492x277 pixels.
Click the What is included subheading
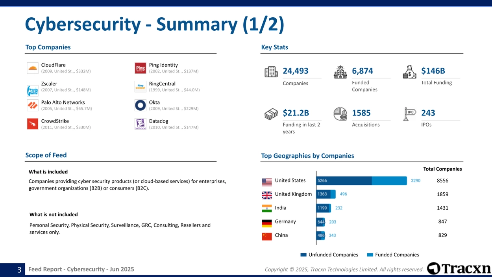48,172
